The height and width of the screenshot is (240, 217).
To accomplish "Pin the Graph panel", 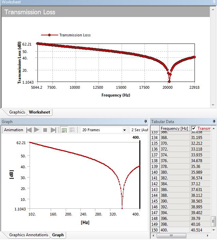I will pos(145,122).
